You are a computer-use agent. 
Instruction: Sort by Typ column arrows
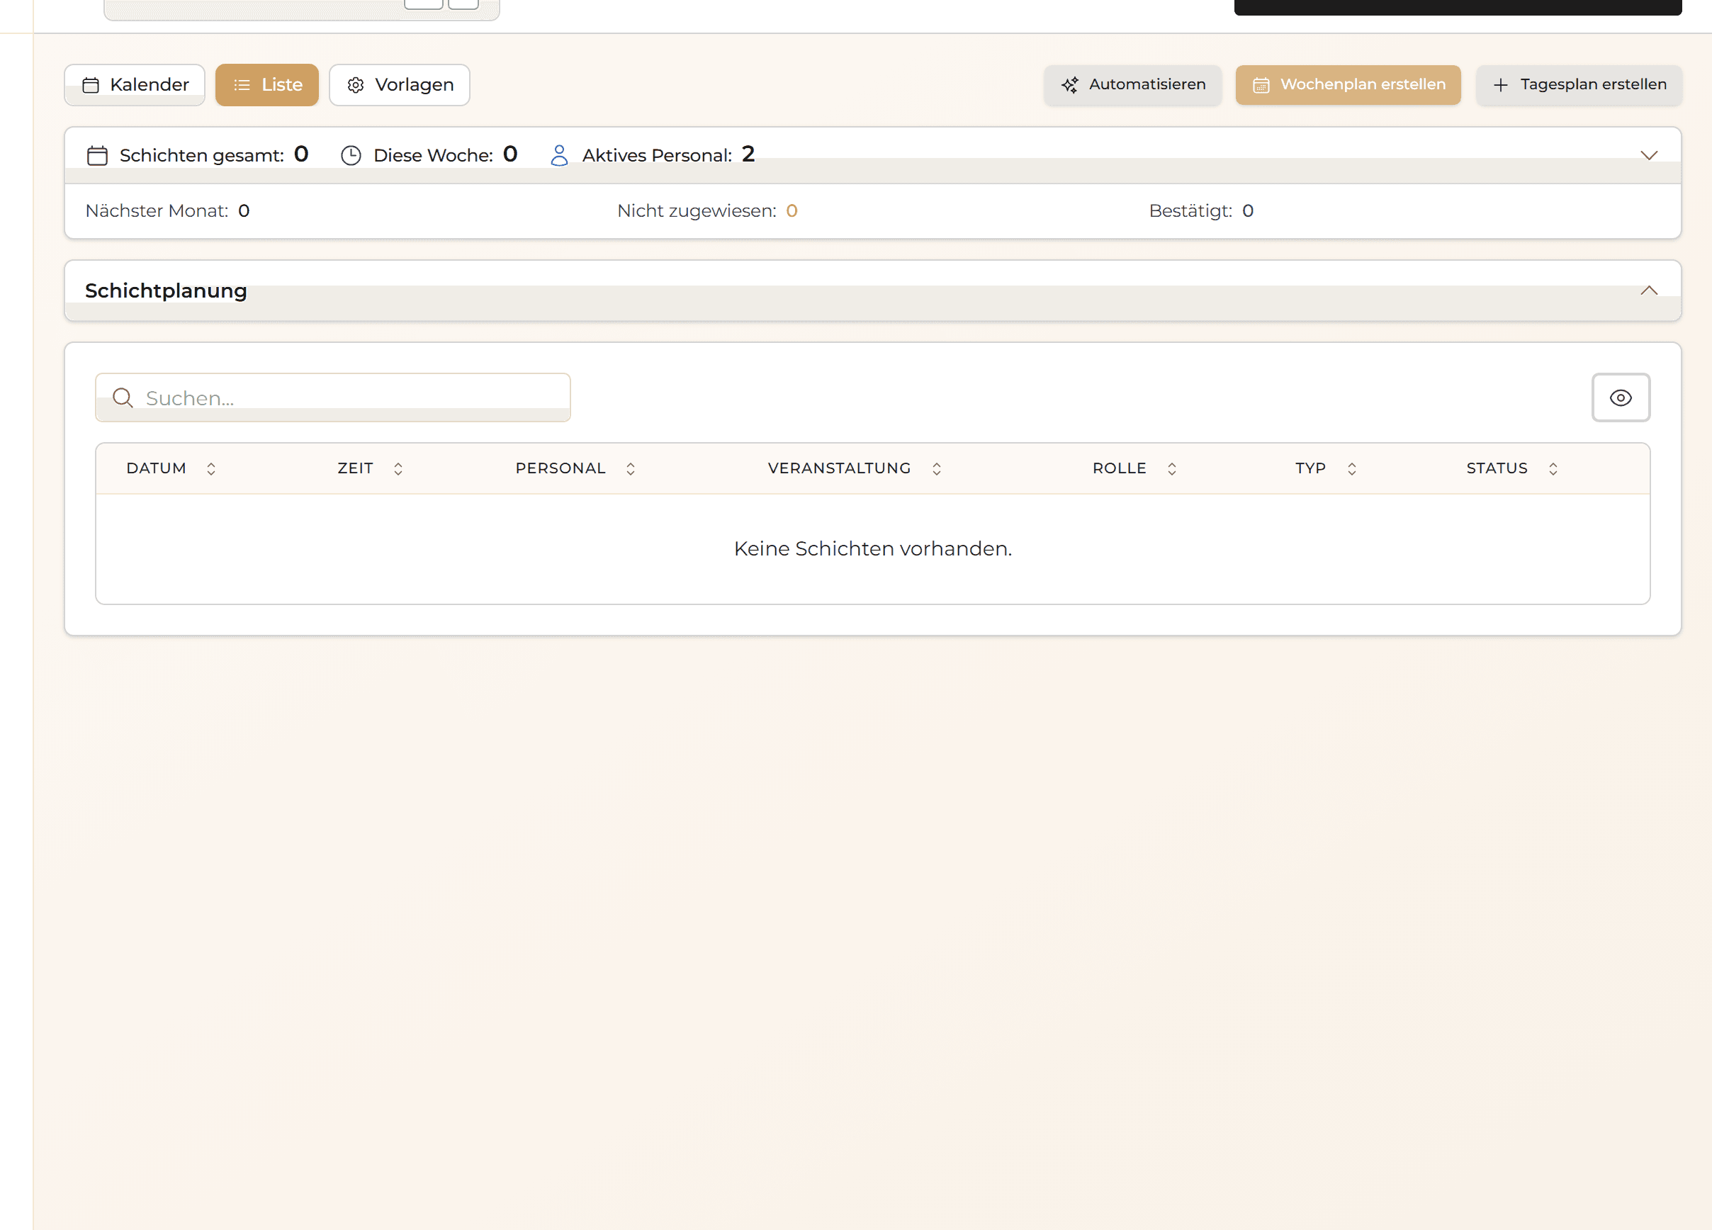1352,468
